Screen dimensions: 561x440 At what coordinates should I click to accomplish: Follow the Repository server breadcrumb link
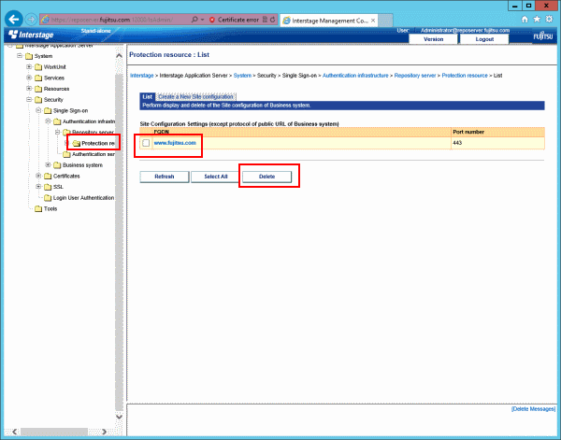click(x=415, y=76)
